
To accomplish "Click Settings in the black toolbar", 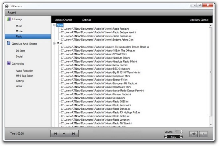I will [87, 20].
